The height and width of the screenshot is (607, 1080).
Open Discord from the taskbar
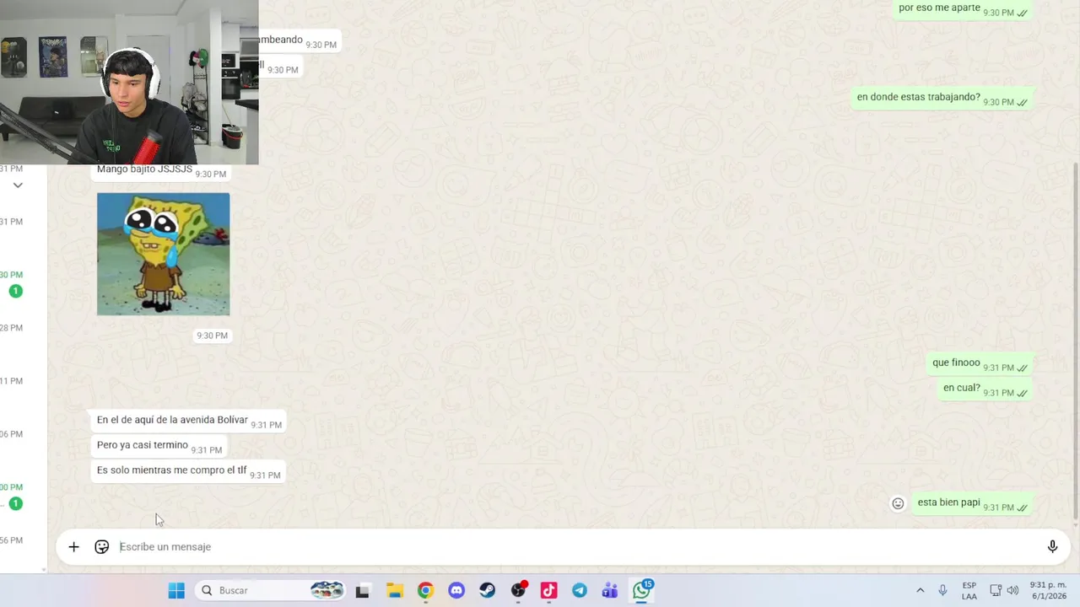pyautogui.click(x=456, y=591)
